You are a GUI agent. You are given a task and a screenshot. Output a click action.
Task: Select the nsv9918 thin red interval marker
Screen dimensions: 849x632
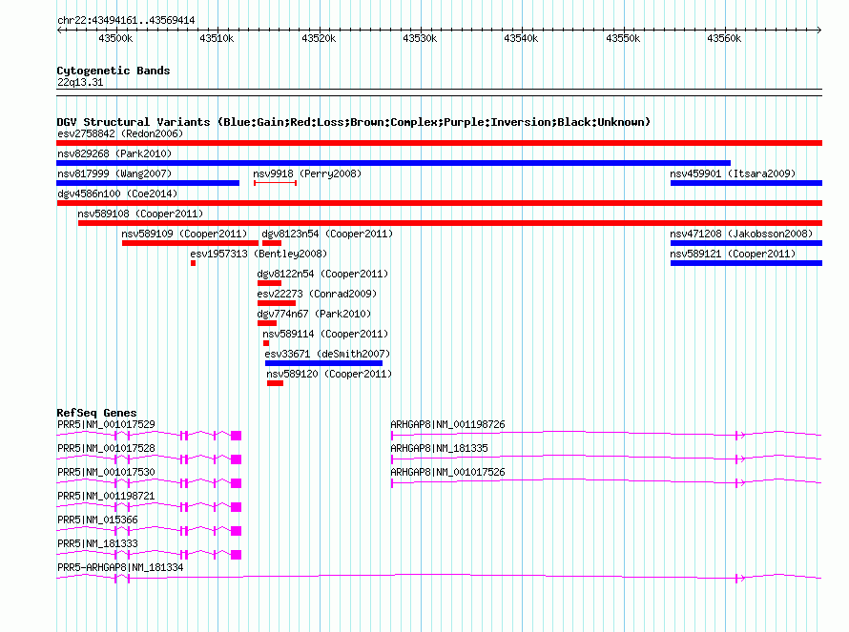(275, 183)
